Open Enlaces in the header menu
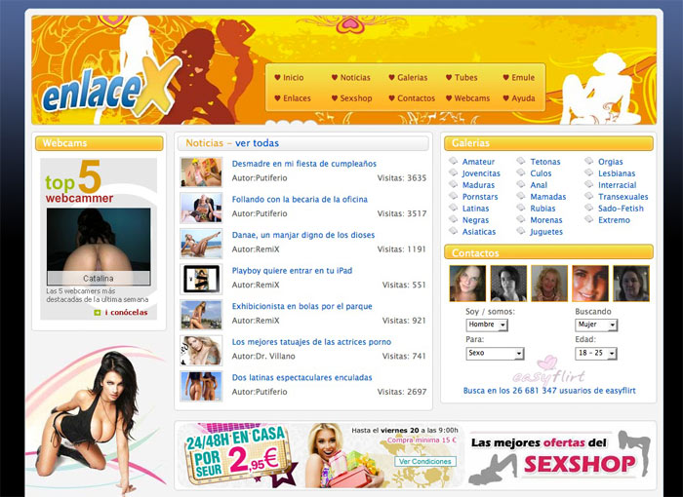This screenshot has width=683, height=497. click(297, 98)
